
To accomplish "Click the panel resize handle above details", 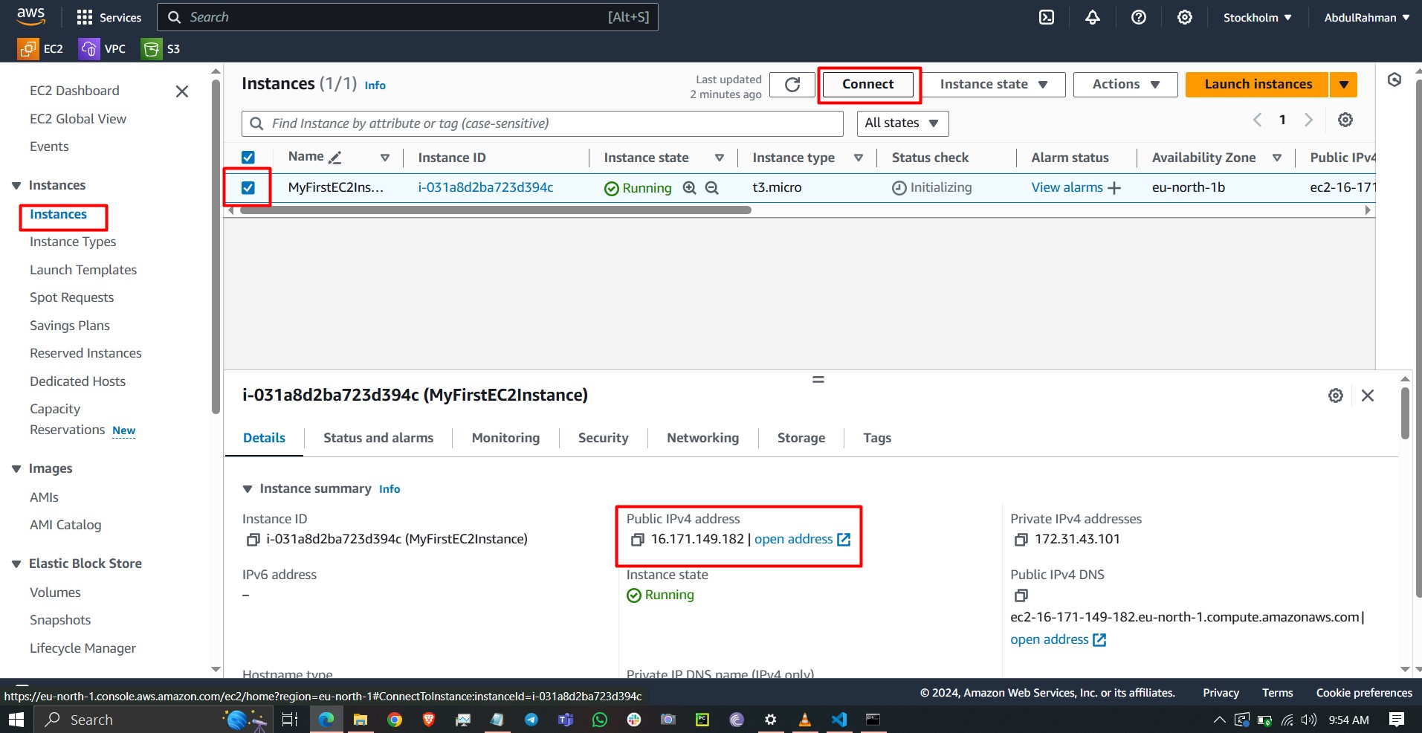I will click(x=818, y=380).
